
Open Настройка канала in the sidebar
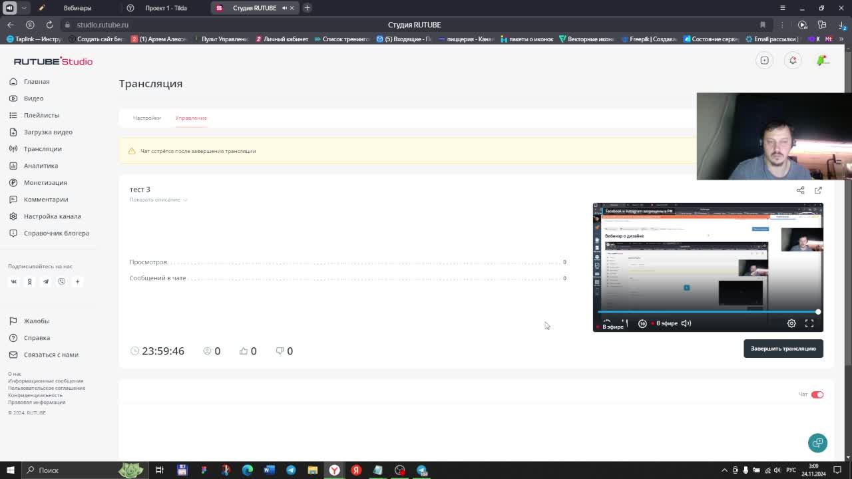[x=45, y=216]
